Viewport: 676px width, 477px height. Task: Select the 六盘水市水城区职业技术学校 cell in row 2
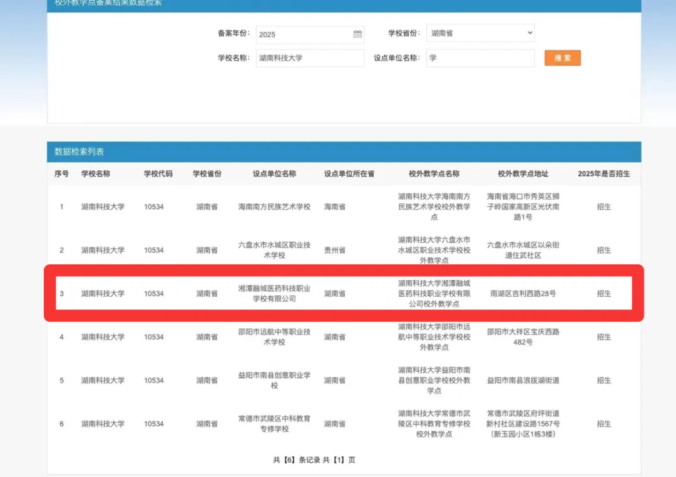274,250
